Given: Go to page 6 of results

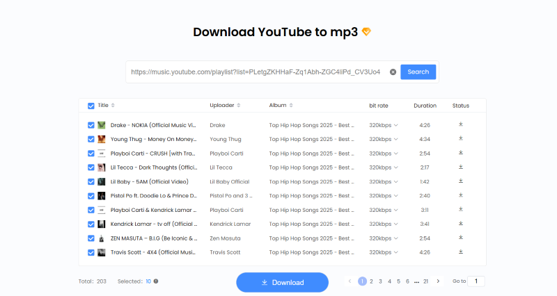Looking at the screenshot, I should coord(407,281).
